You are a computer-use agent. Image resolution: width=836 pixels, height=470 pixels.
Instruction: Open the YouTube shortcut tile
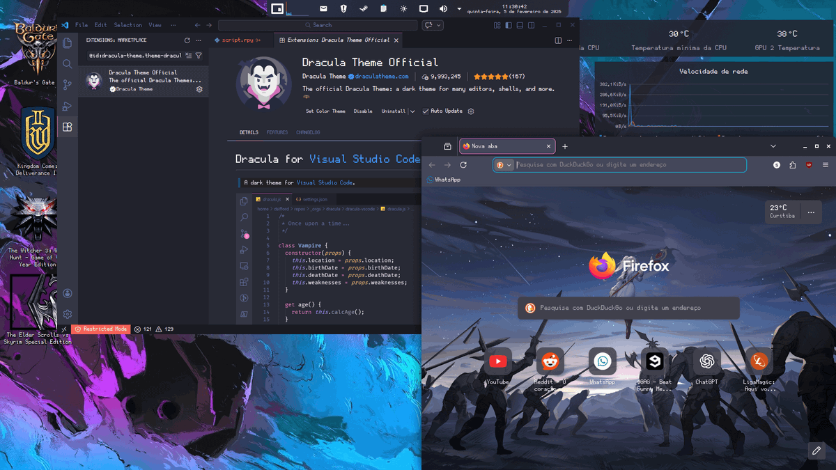coord(497,361)
